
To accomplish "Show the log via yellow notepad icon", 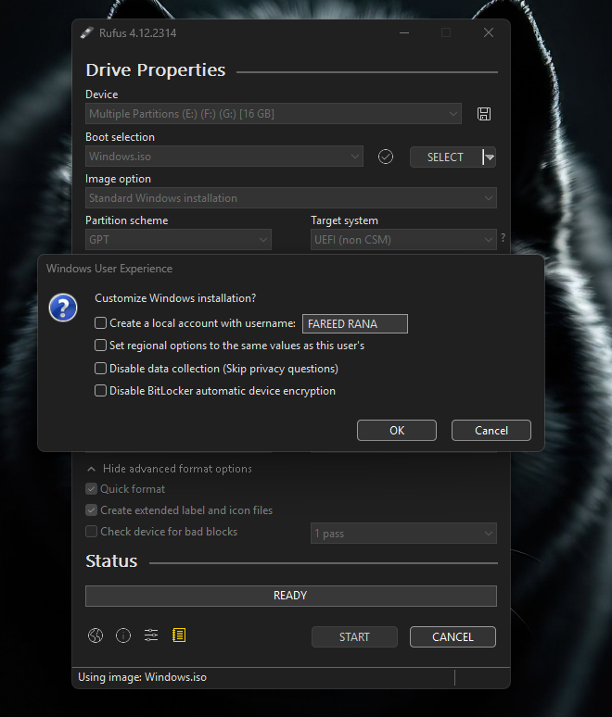I will [179, 635].
